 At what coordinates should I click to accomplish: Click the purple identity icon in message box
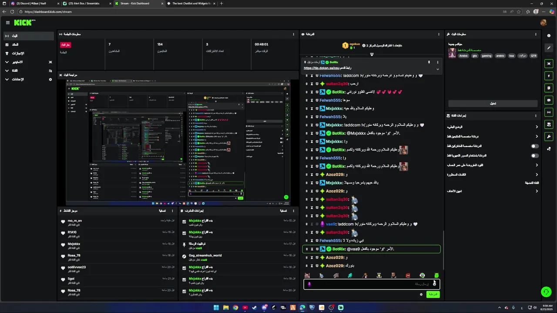click(309, 284)
